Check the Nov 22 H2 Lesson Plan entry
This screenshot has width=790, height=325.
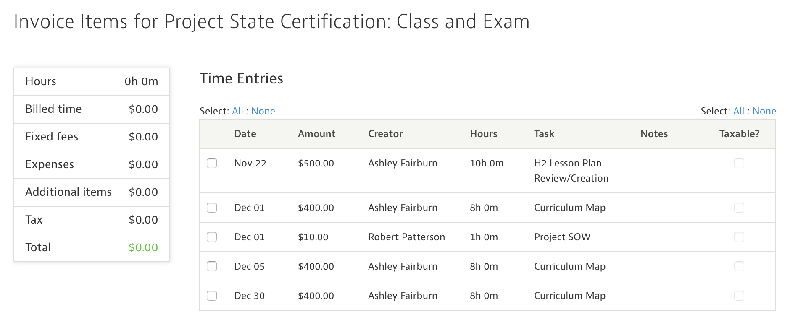[x=212, y=164]
